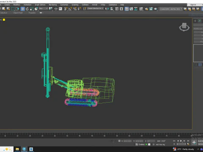The height and width of the screenshot is (152, 203).
Task: Choose the Rectangular Selection Region tool
Action: (13, 9)
